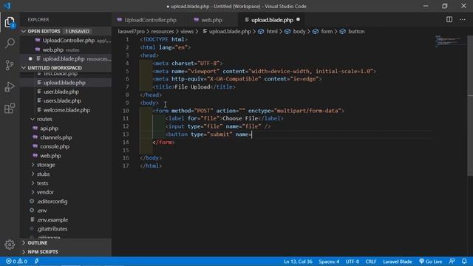
Task: Change encoding via UTF-8 status item
Action: tap(352, 261)
